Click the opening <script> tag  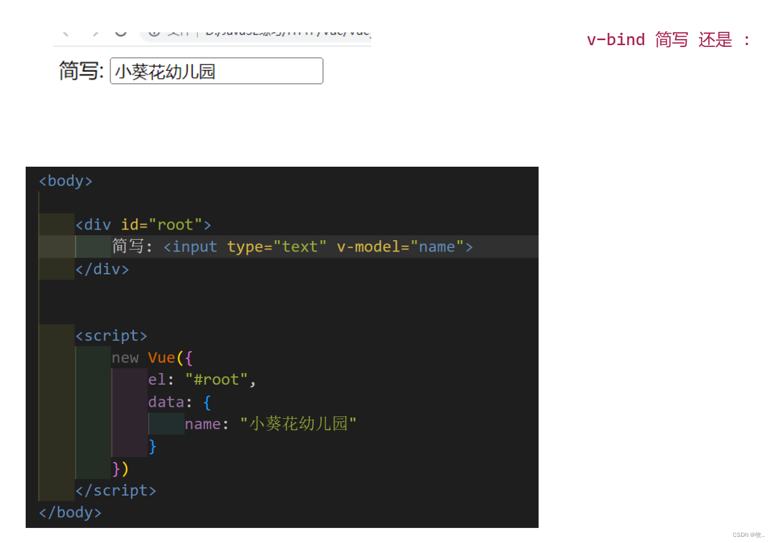click(111, 336)
